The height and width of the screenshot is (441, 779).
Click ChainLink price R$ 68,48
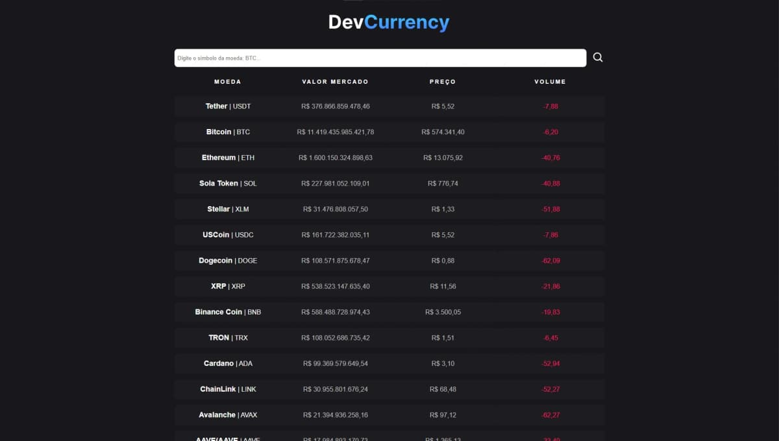tap(443, 389)
